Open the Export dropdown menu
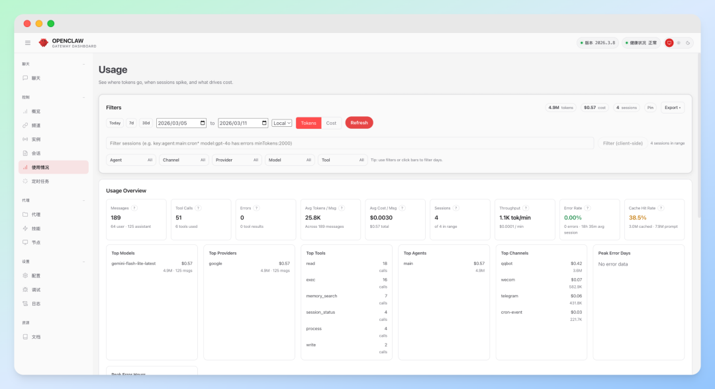Viewport: 715px width, 389px height. (673, 108)
